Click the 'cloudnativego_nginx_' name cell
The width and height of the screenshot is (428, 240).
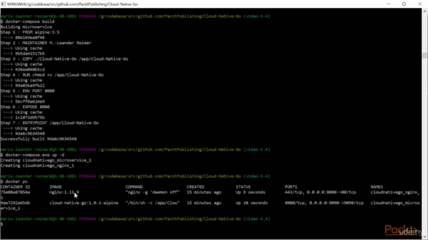point(395,192)
